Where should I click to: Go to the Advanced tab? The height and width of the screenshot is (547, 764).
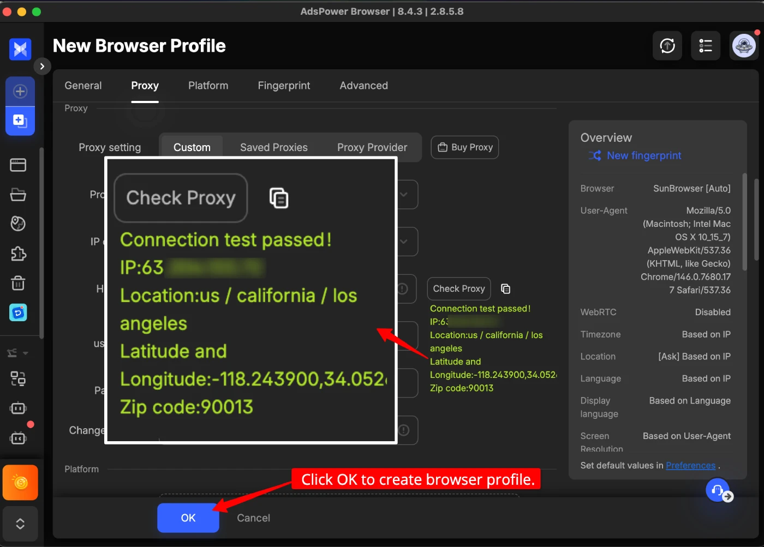(x=363, y=86)
